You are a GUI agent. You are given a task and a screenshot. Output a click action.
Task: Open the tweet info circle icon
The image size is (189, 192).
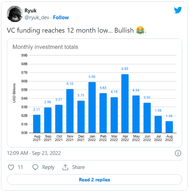click(178, 153)
